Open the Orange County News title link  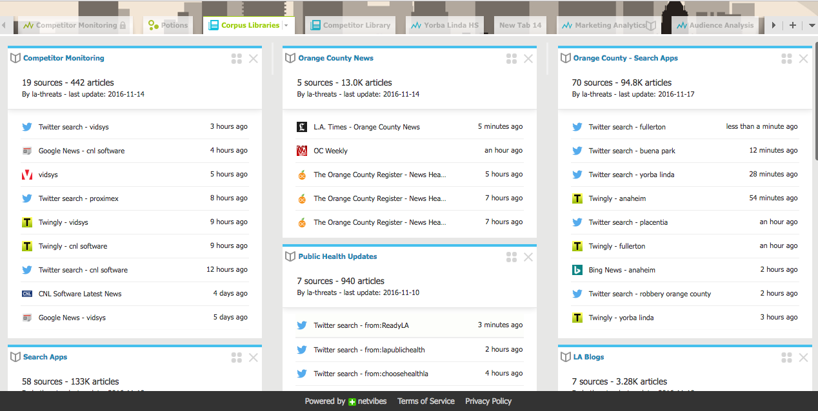[x=335, y=58]
